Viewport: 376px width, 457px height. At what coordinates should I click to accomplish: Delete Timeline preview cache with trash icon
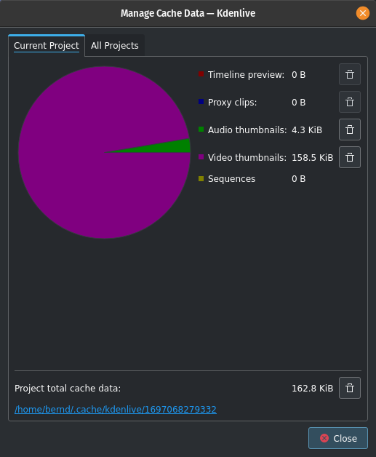350,74
